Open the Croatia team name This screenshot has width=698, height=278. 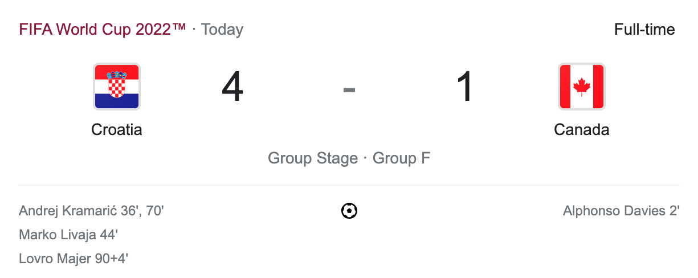point(117,130)
